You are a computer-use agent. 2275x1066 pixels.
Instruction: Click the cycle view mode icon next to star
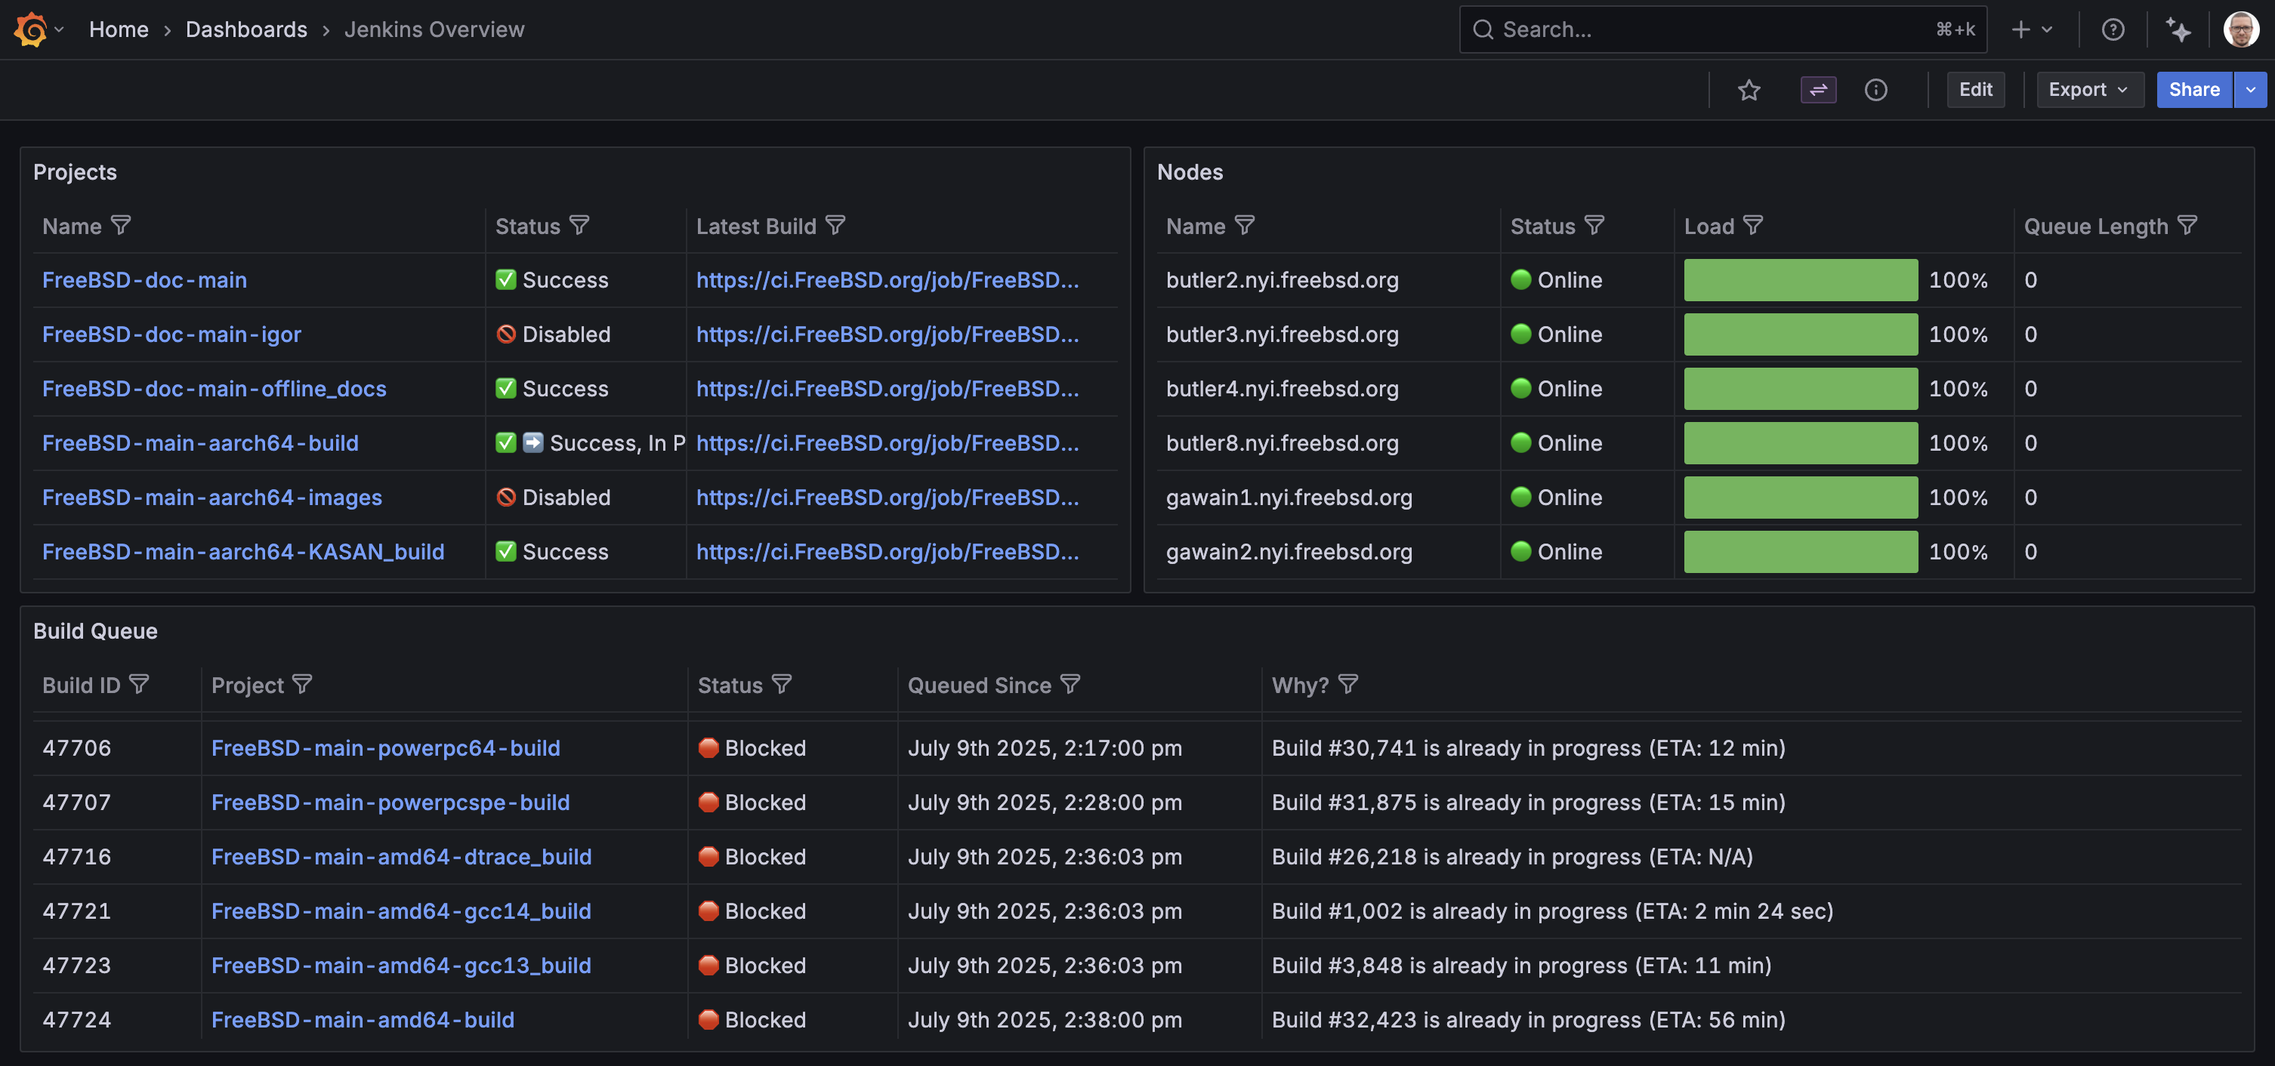tap(1818, 89)
